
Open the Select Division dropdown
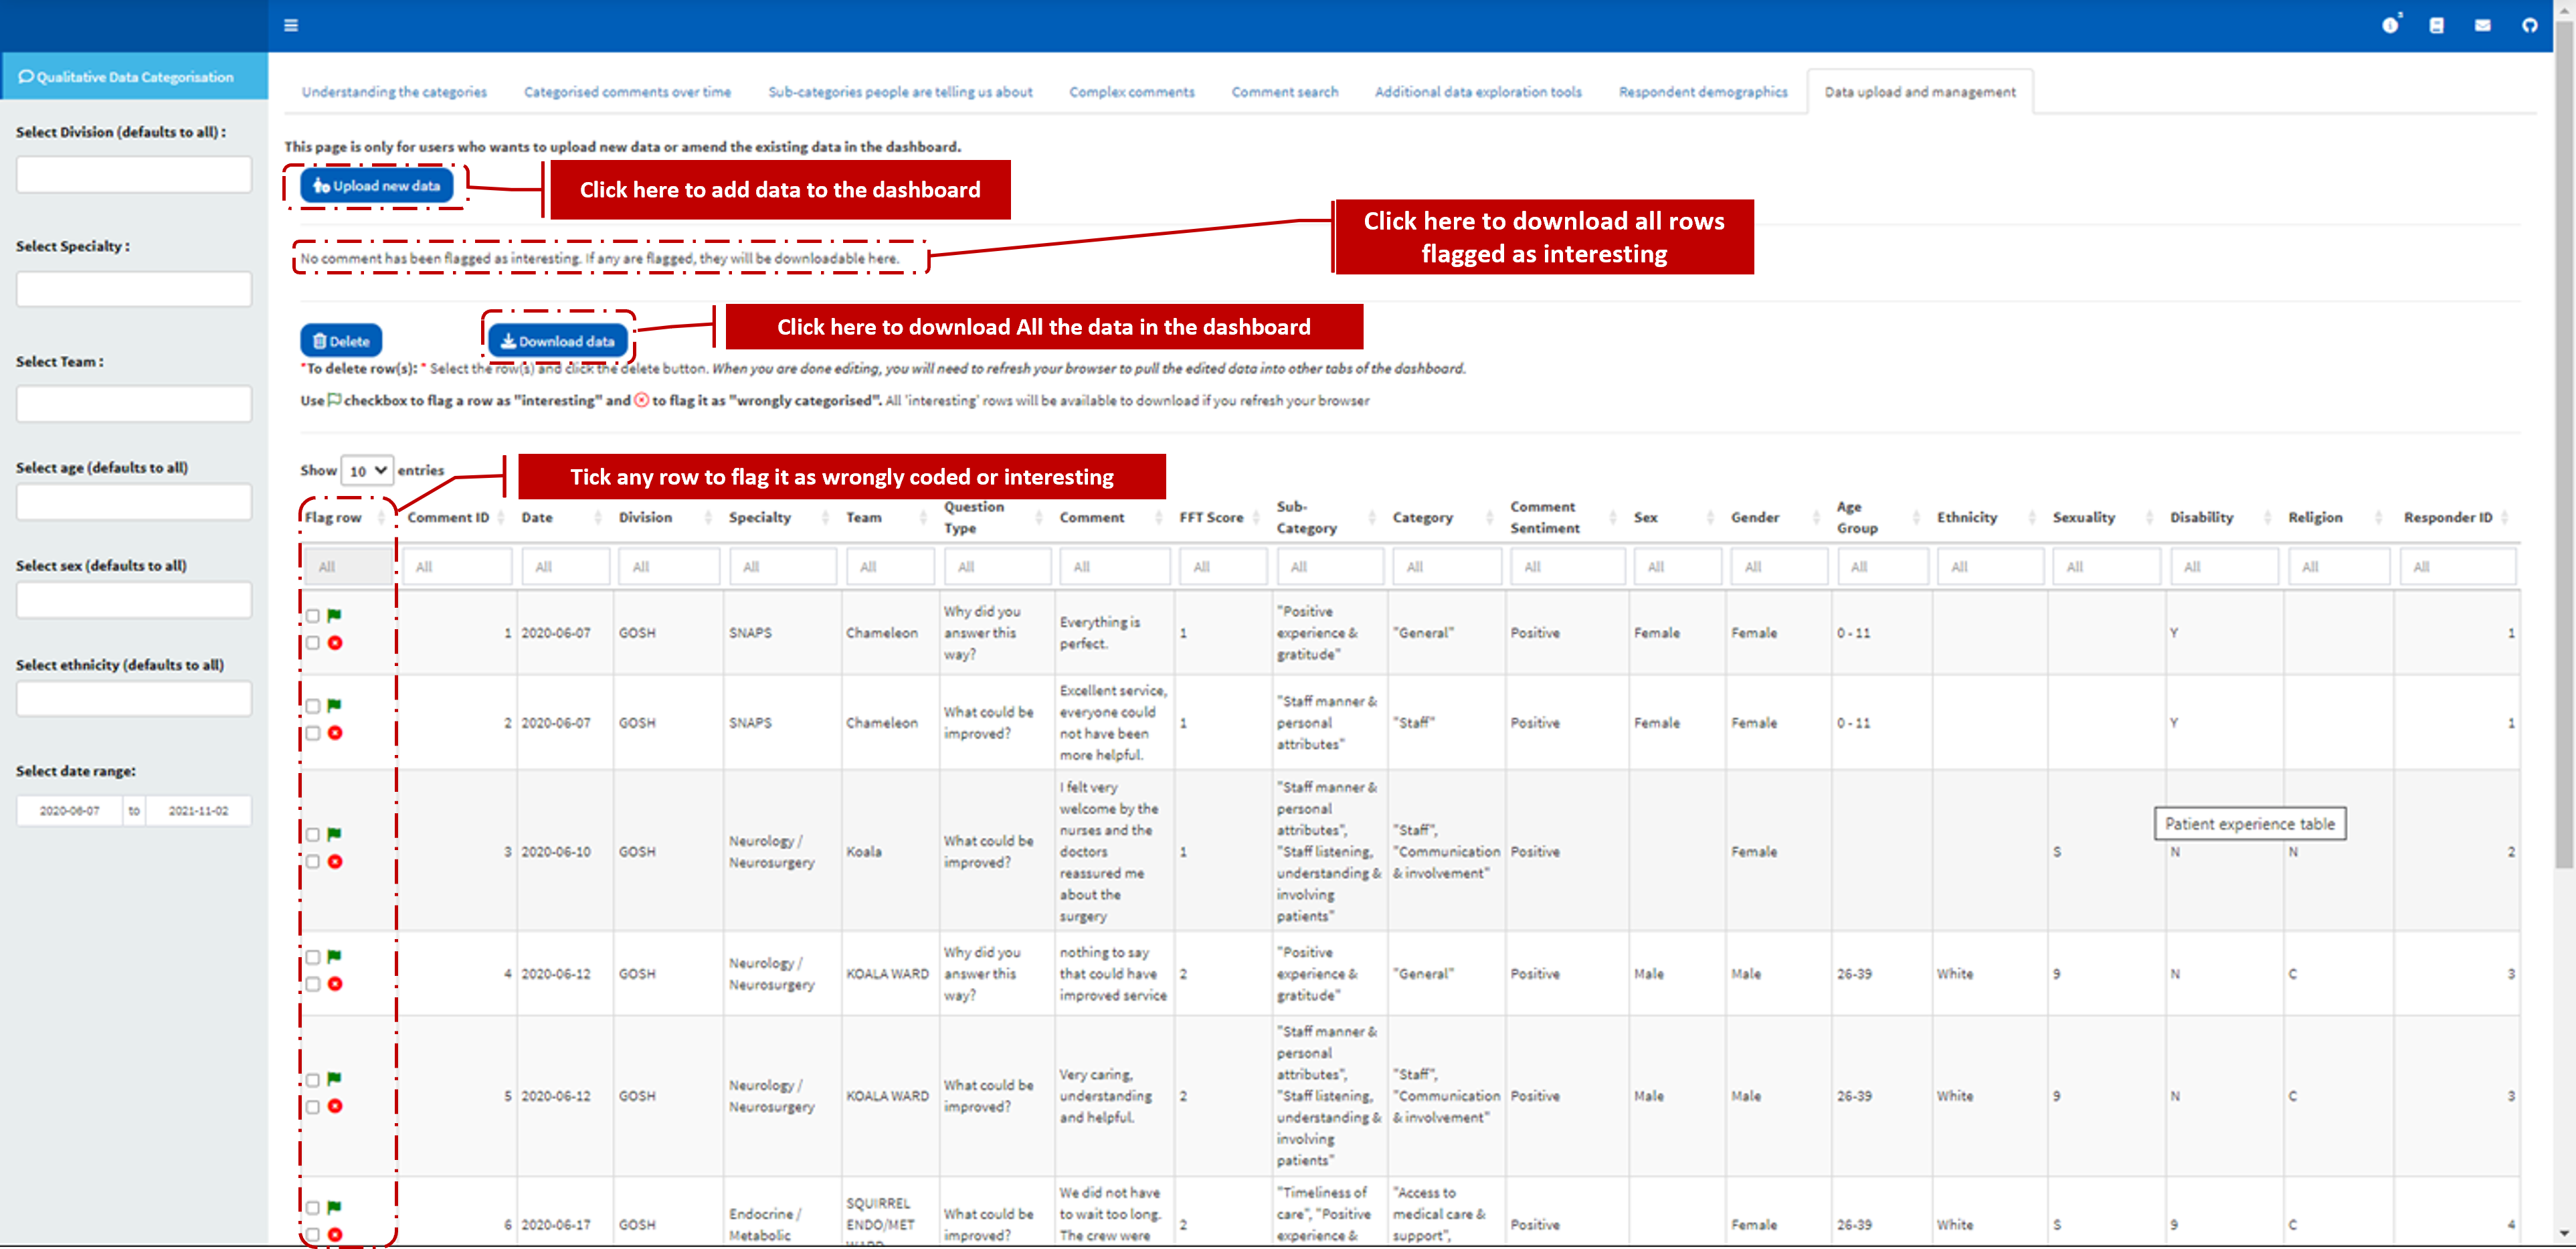(x=134, y=175)
